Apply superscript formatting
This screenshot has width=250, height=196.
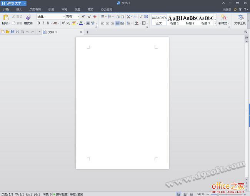63,23
